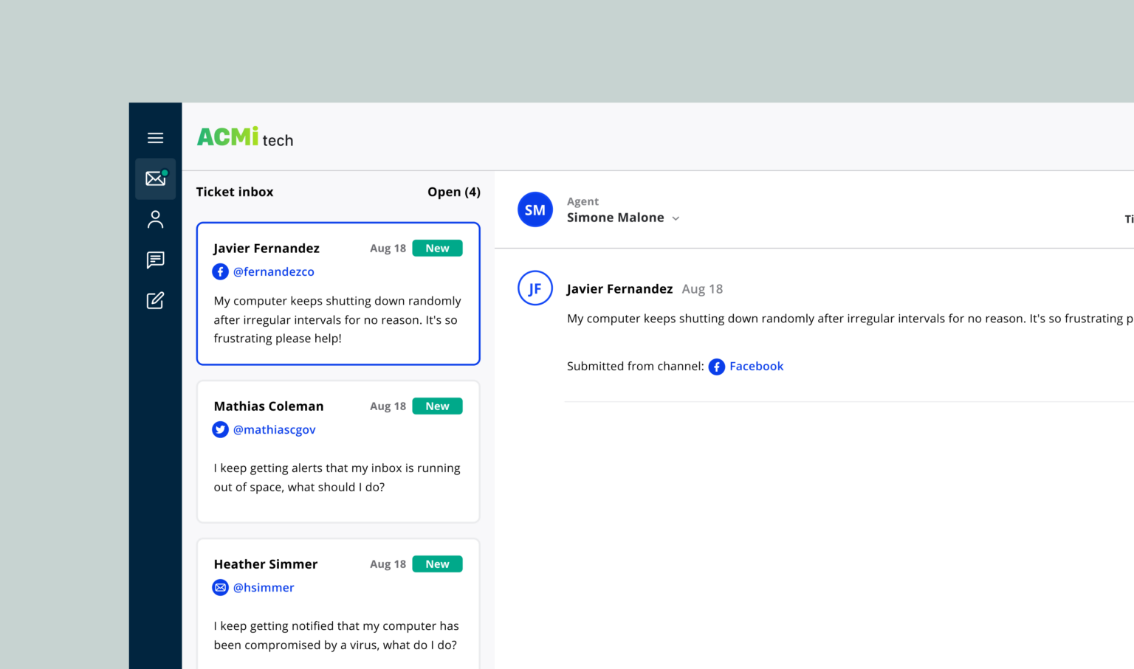The height and width of the screenshot is (669, 1134).
Task: Open the @hsimmer profile link
Action: pyautogui.click(x=264, y=587)
